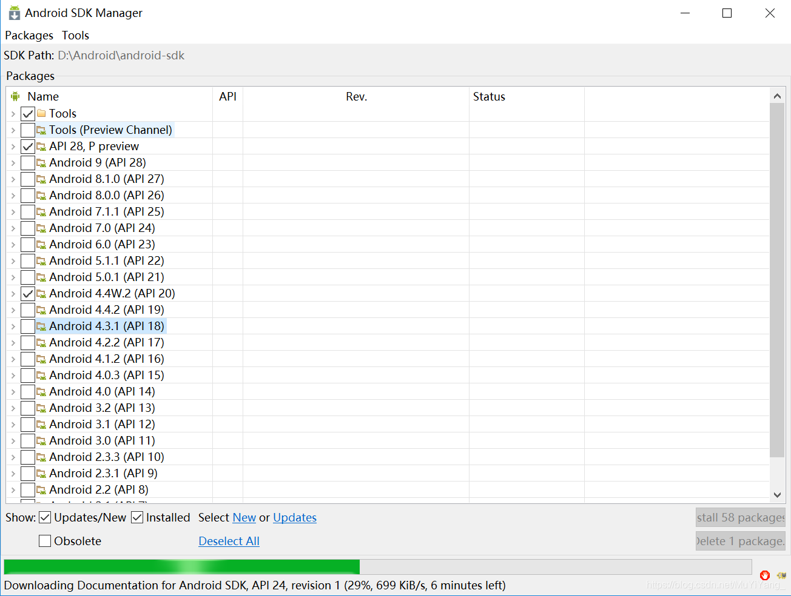
Task: Click package icon for Android 4.4.2 (API 19)
Action: click(41, 310)
